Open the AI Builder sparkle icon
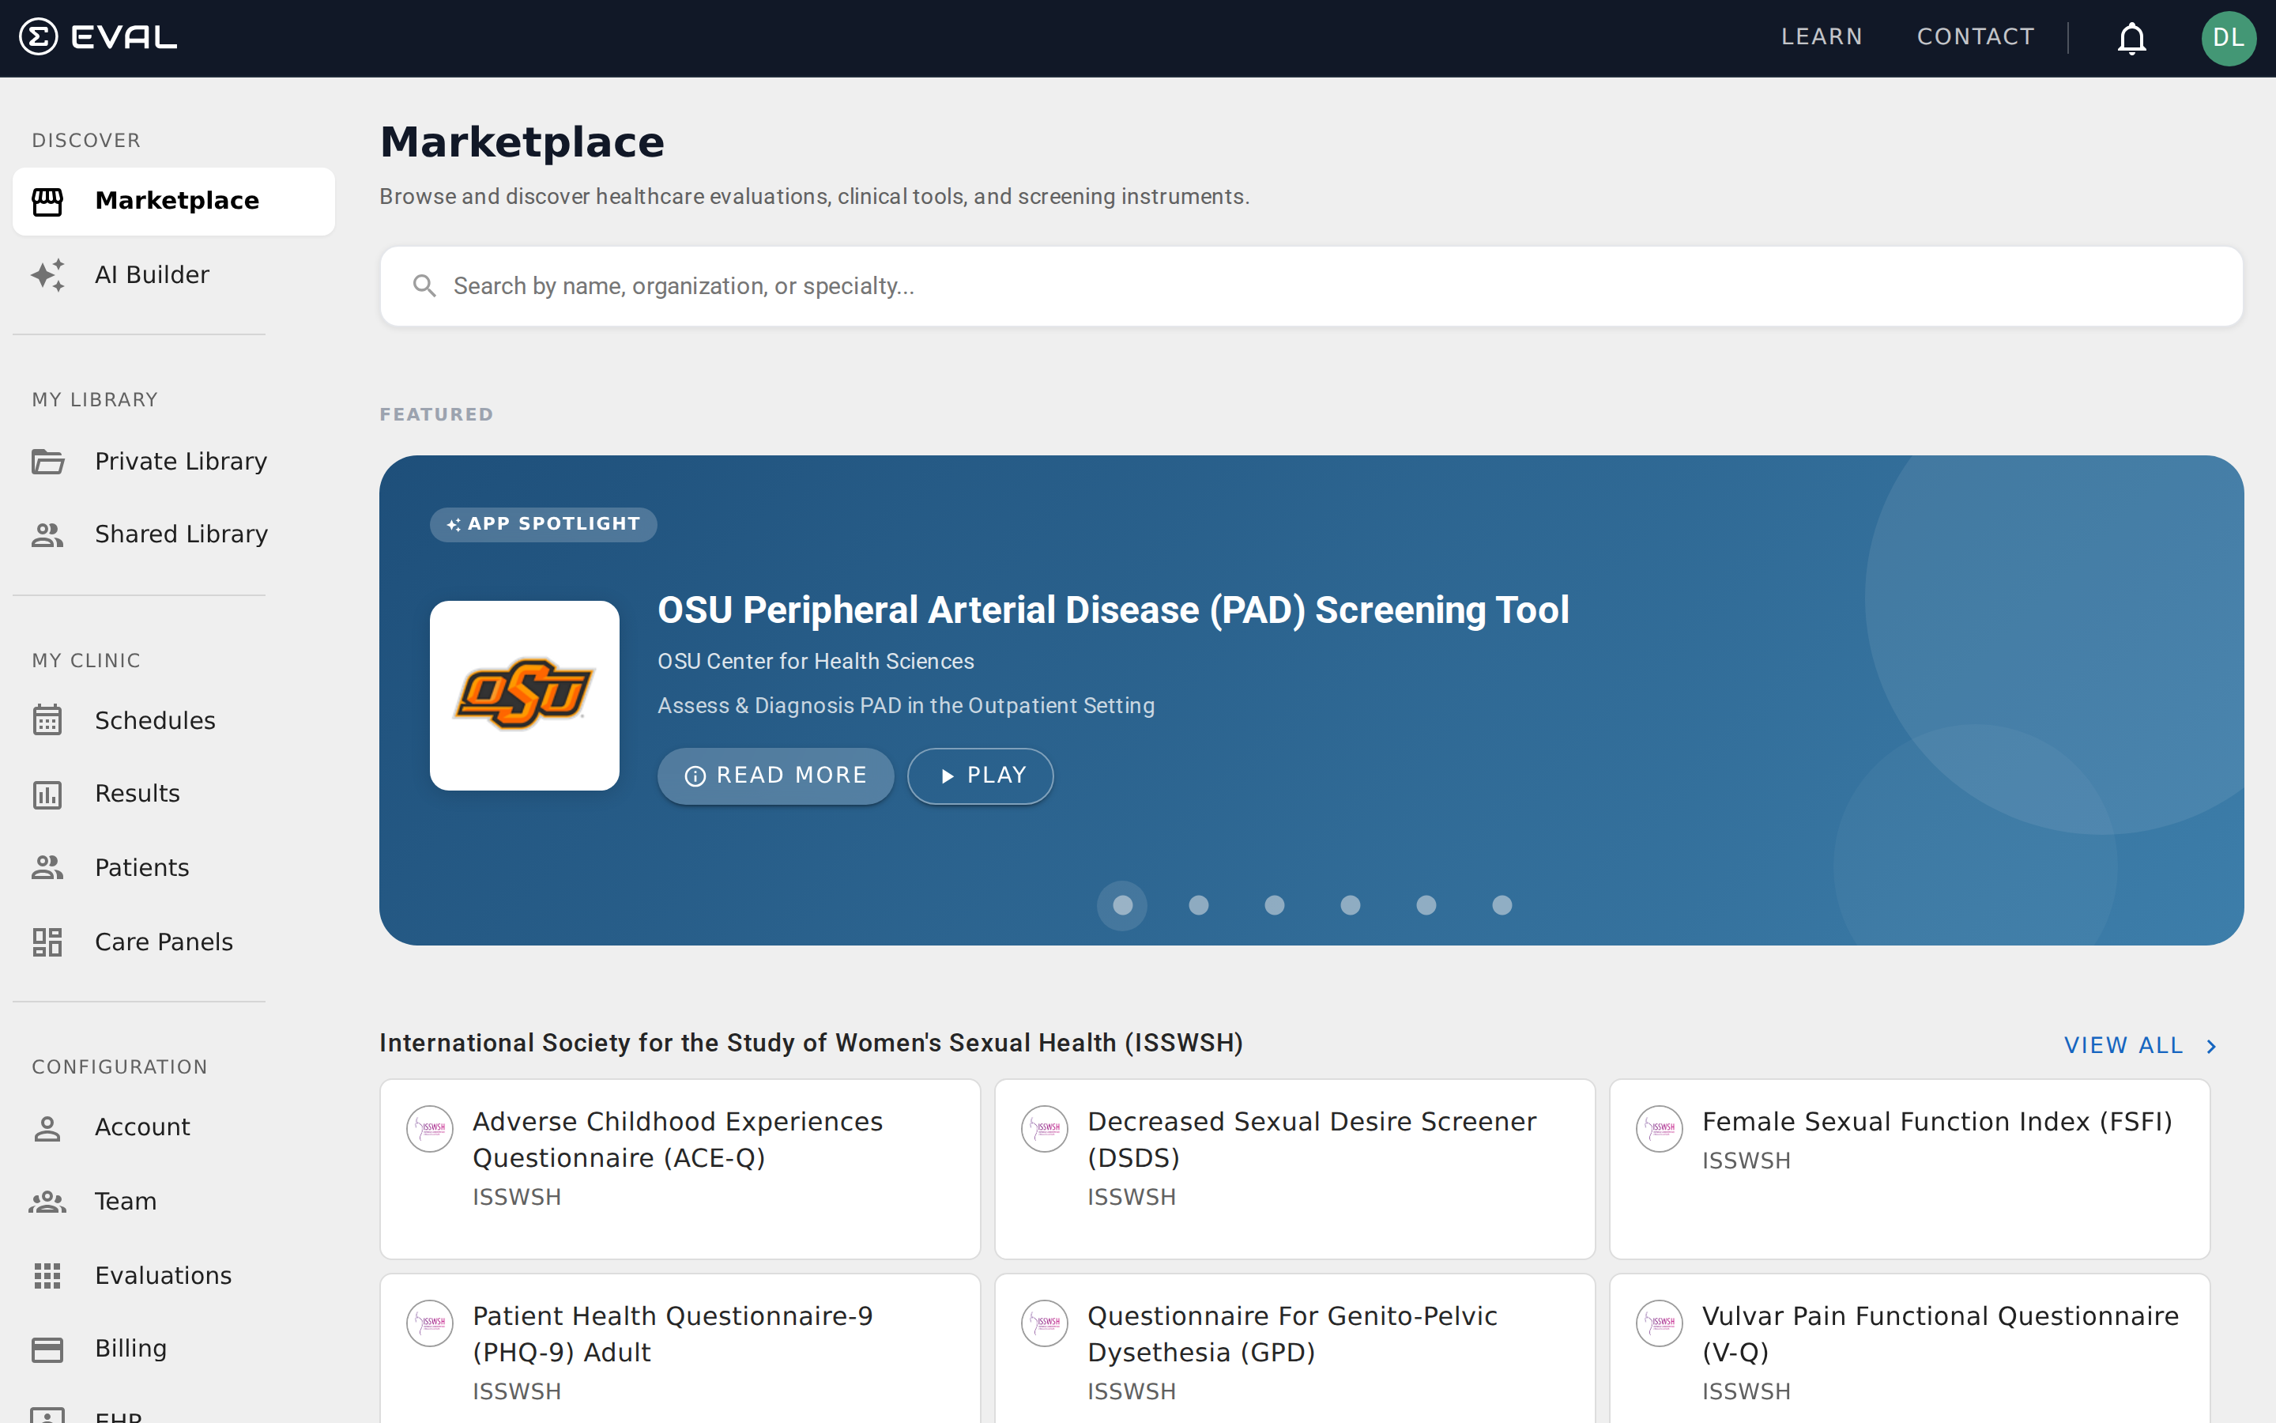This screenshot has height=1423, width=2276. (48, 275)
